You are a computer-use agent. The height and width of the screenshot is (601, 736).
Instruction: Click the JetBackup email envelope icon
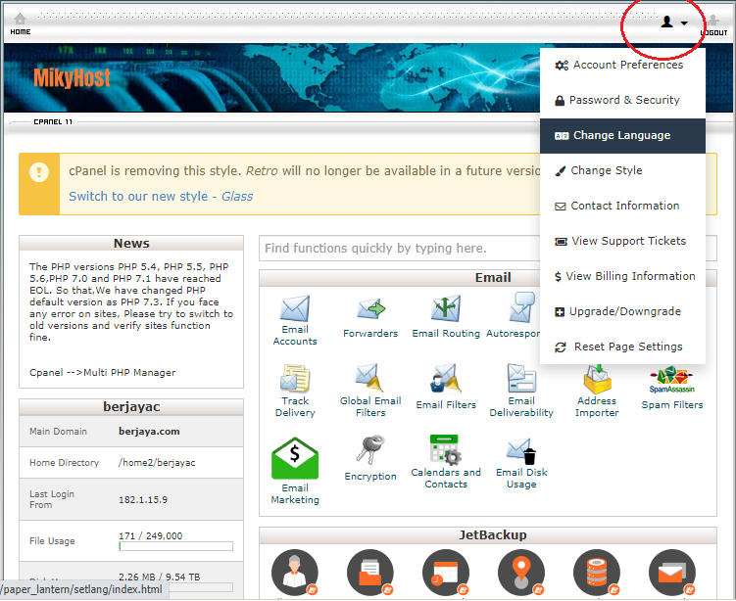672,573
